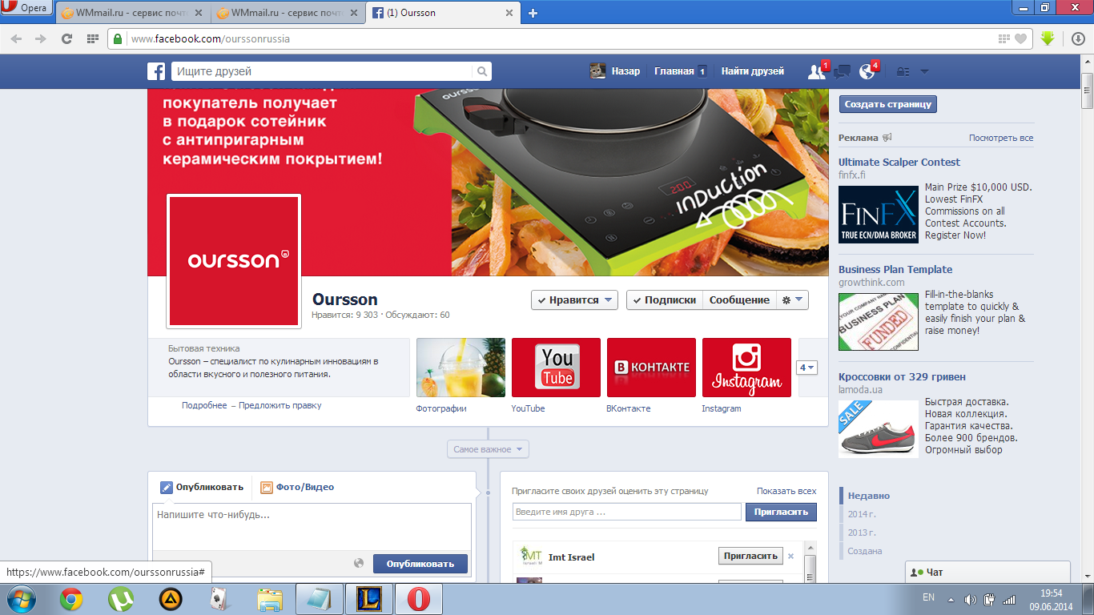Open Business Plan Template ad link
The image size is (1094, 615).
coord(895,269)
